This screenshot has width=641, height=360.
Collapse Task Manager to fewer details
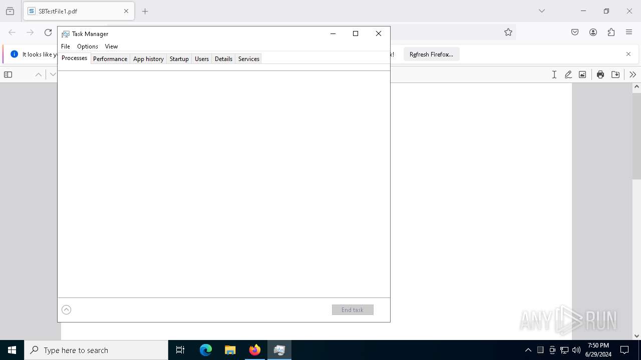66,310
